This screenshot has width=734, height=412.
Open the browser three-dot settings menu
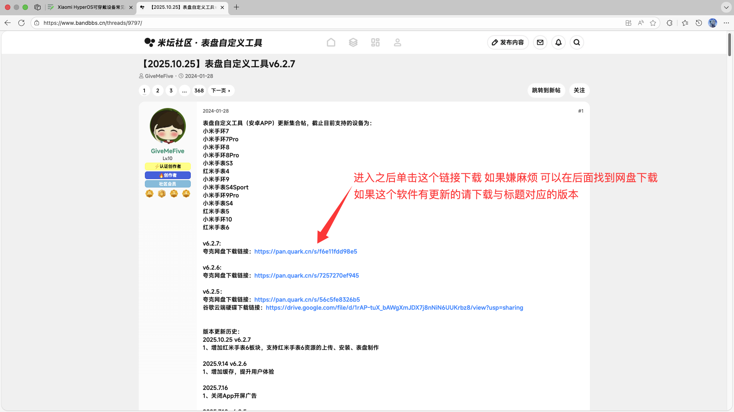726,23
